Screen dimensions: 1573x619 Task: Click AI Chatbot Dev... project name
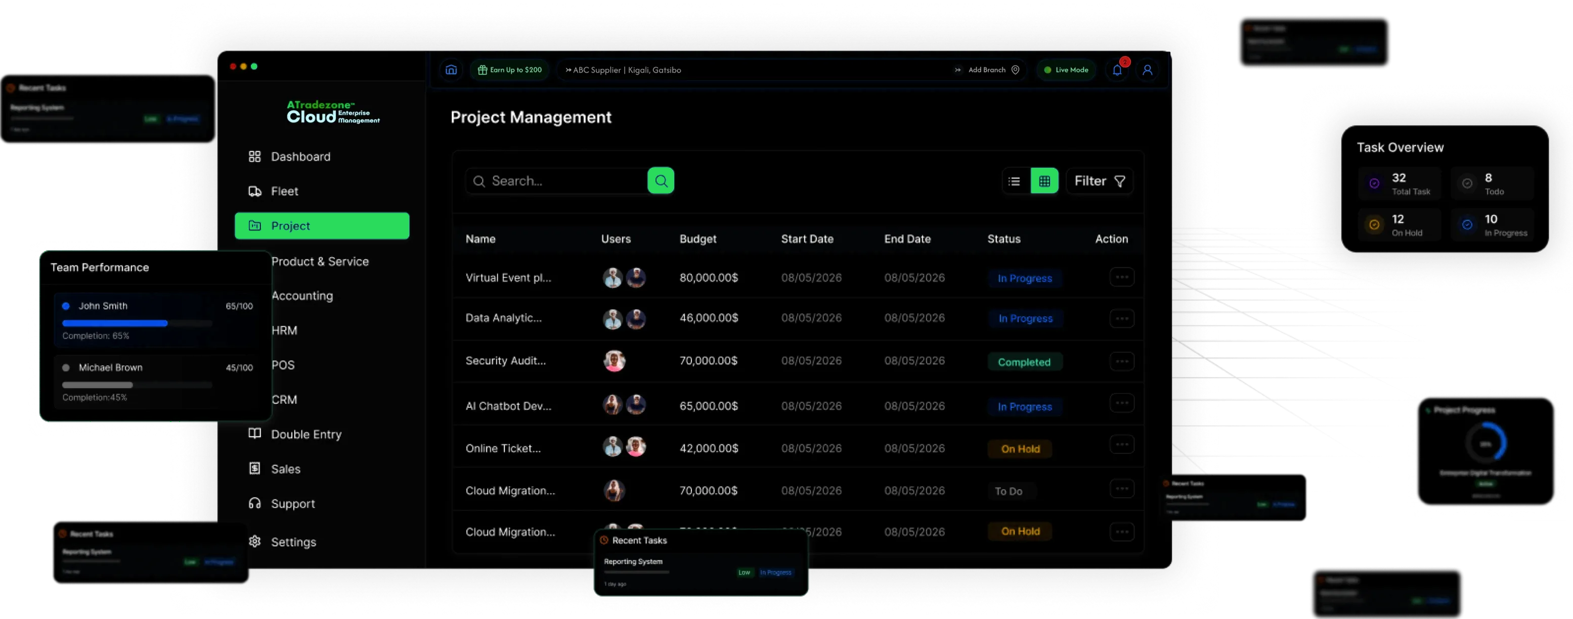tap(509, 406)
